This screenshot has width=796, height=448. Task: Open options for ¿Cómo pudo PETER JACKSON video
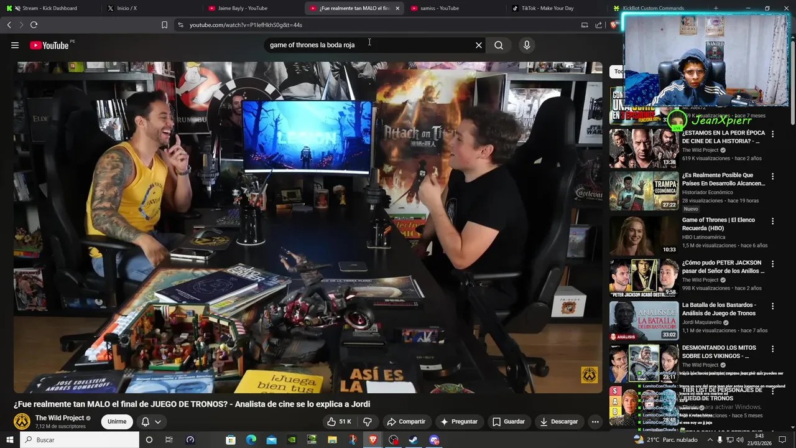(772, 264)
